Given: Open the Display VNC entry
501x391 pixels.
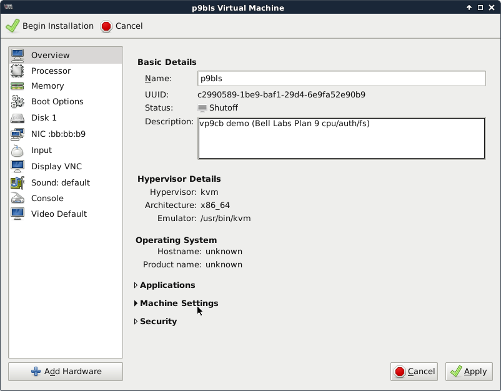Looking at the screenshot, I should (x=56, y=167).
